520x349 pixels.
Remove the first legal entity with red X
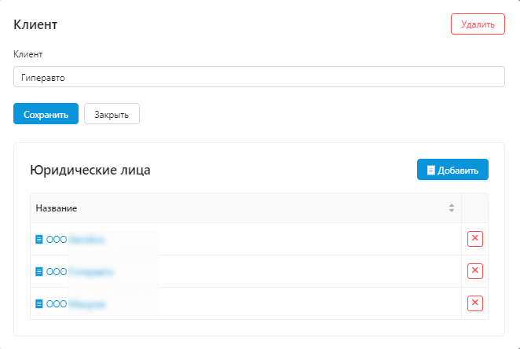tap(474, 239)
